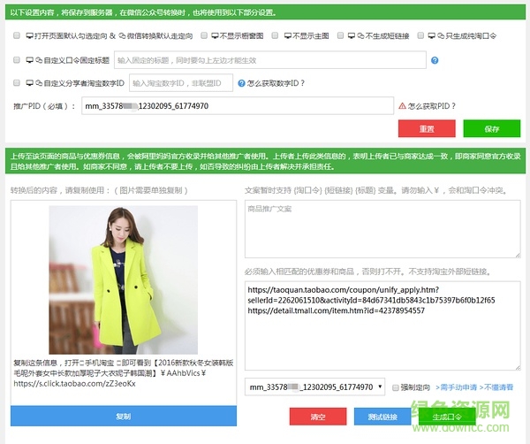Click monitor icon before 不生成短链接

(352, 36)
